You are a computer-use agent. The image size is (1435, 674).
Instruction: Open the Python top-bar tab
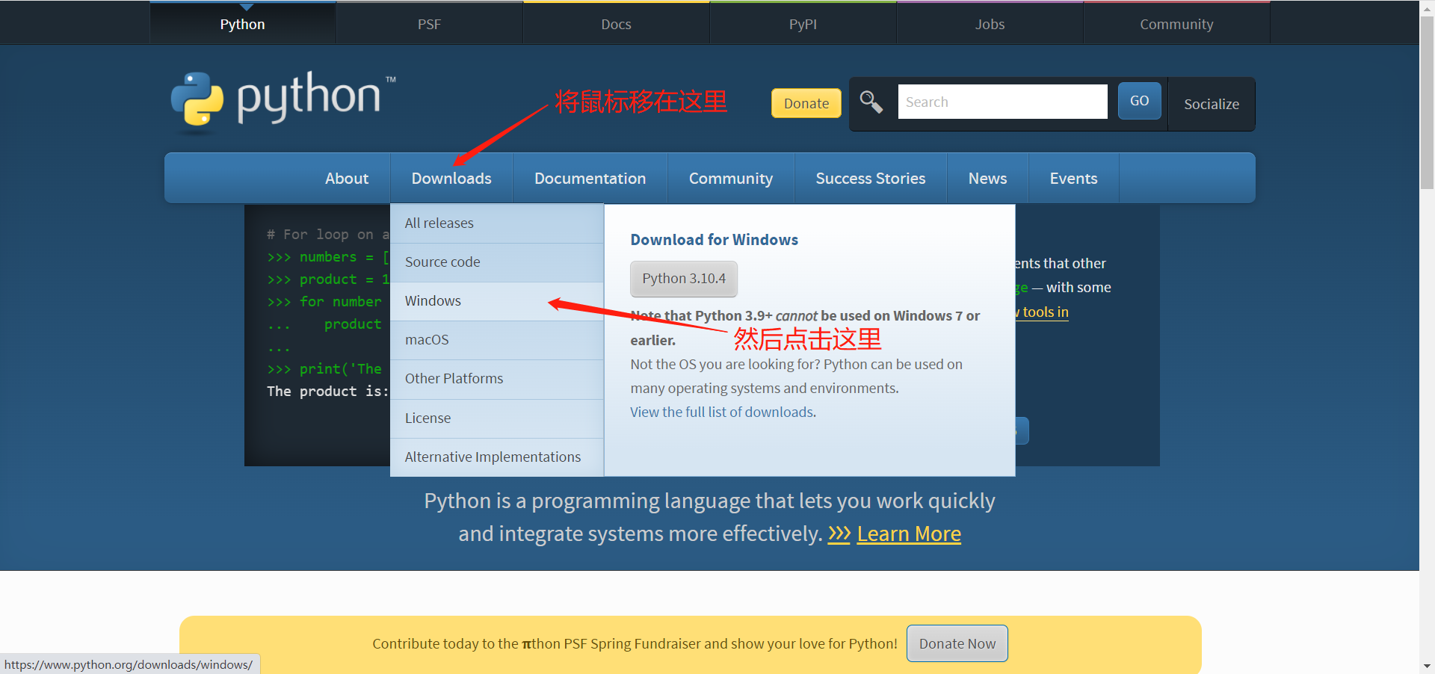coord(243,24)
